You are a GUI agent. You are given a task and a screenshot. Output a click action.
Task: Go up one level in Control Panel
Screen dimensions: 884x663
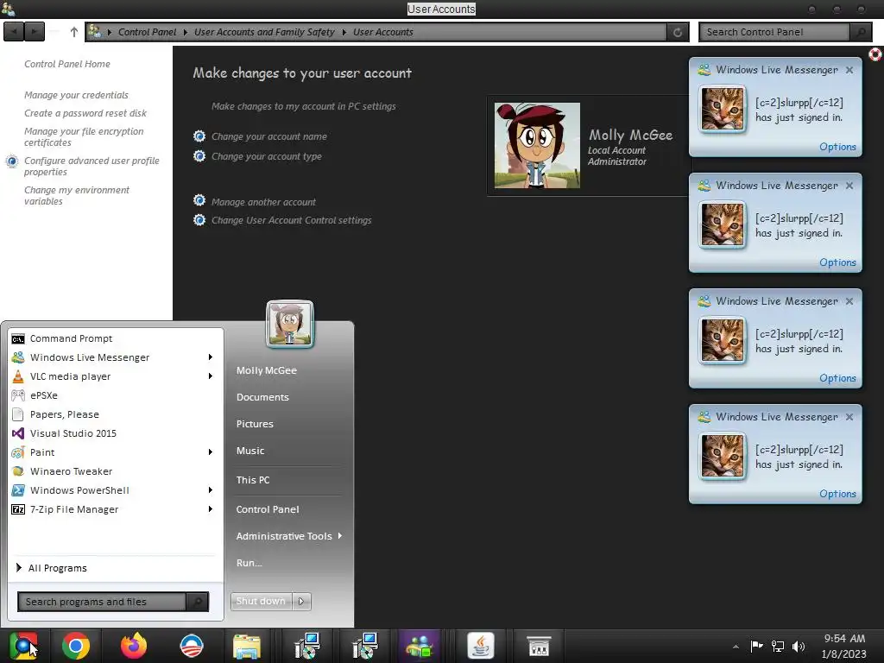74,32
